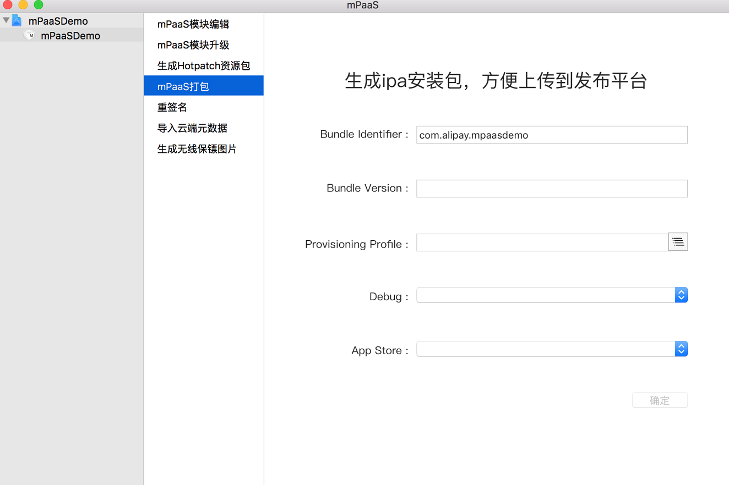
Task: Click the Provisioning Profile text field
Action: click(x=542, y=242)
